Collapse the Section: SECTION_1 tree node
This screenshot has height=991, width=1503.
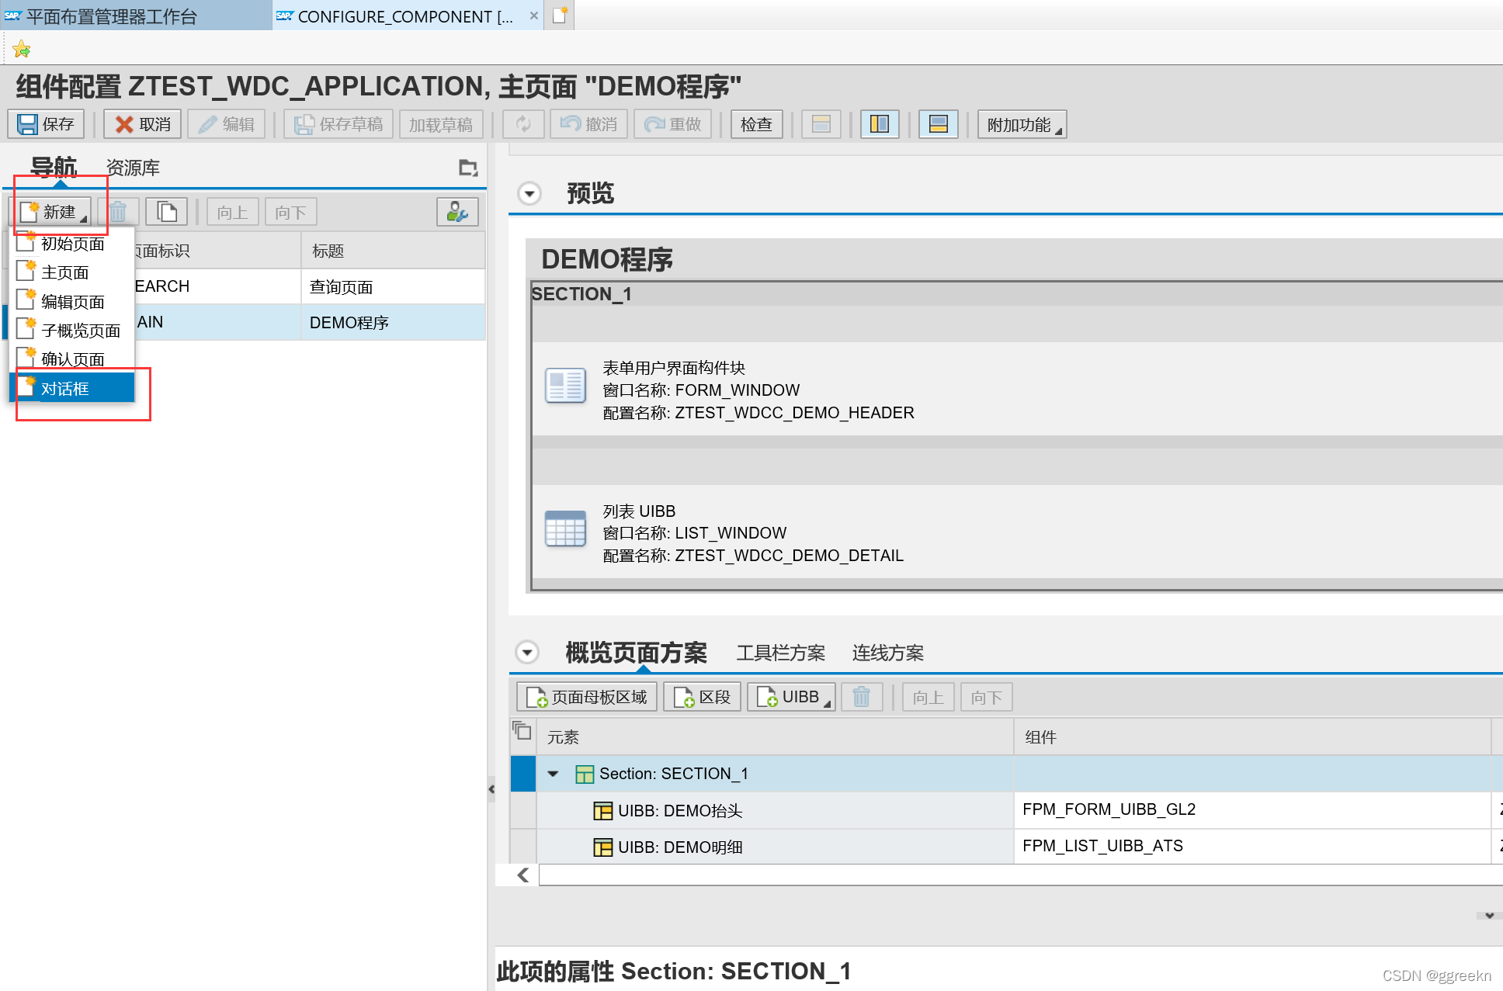[554, 774]
